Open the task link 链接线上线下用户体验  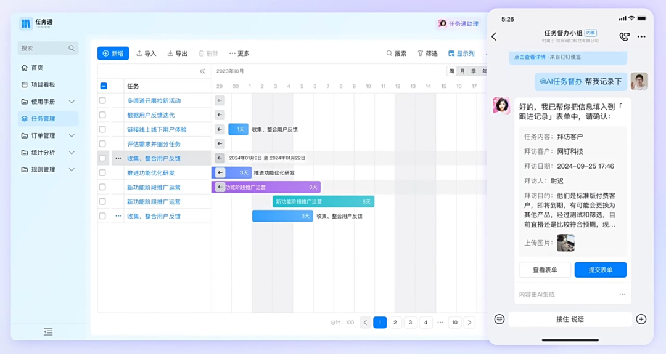pyautogui.click(x=157, y=130)
